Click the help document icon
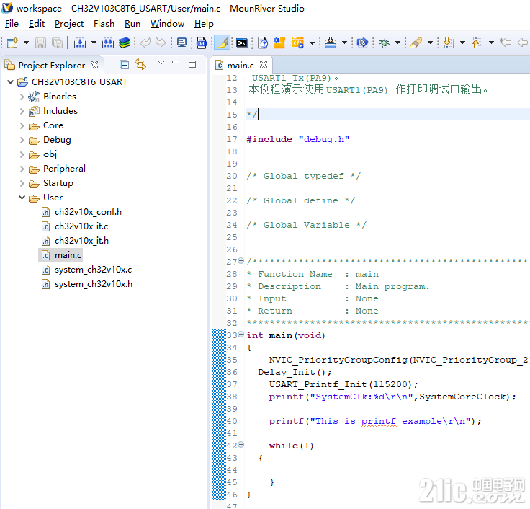 [263, 43]
